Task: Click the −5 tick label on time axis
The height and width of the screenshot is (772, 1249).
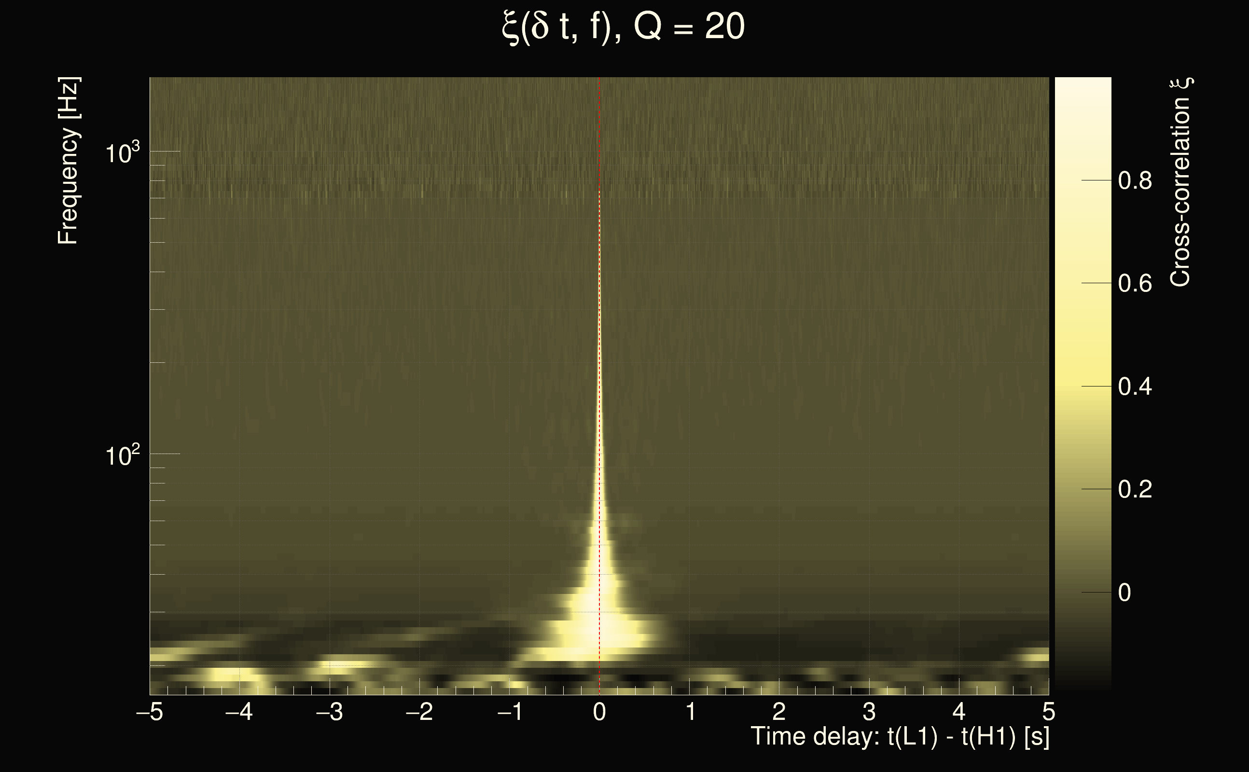Action: point(150,712)
